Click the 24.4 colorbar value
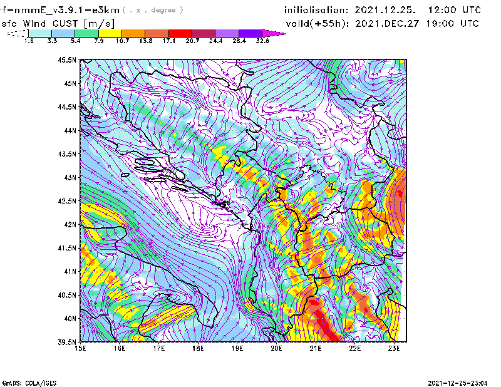Image resolution: width=501 pixels, height=387 pixels. [215, 41]
